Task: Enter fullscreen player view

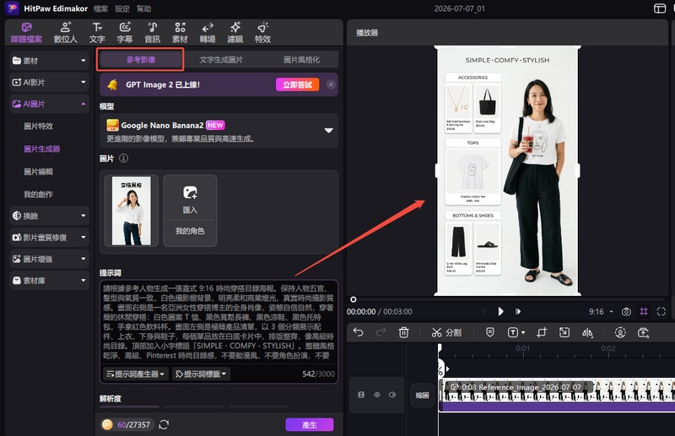Action: pyautogui.click(x=661, y=311)
